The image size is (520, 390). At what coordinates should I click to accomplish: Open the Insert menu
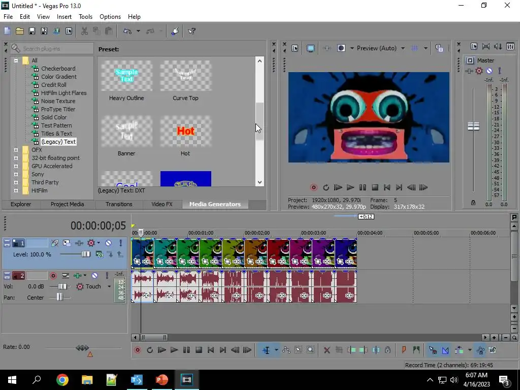pos(64,17)
